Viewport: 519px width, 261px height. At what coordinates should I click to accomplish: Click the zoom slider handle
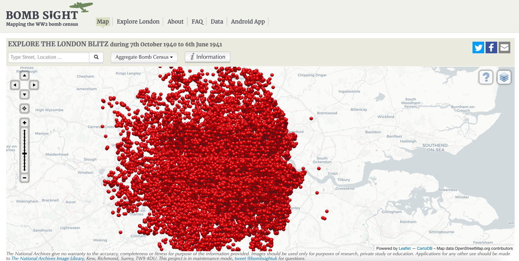pos(24,154)
